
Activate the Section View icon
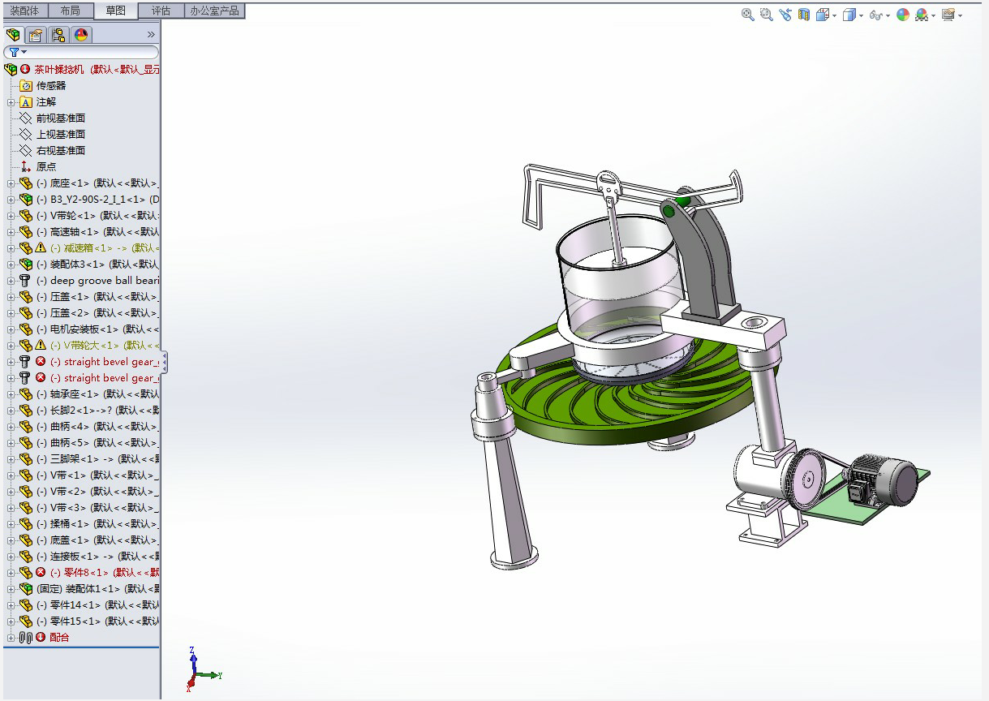803,15
